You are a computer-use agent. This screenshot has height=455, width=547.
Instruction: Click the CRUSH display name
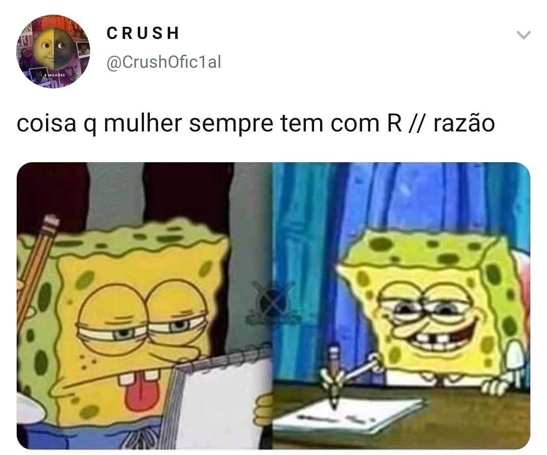pos(142,33)
